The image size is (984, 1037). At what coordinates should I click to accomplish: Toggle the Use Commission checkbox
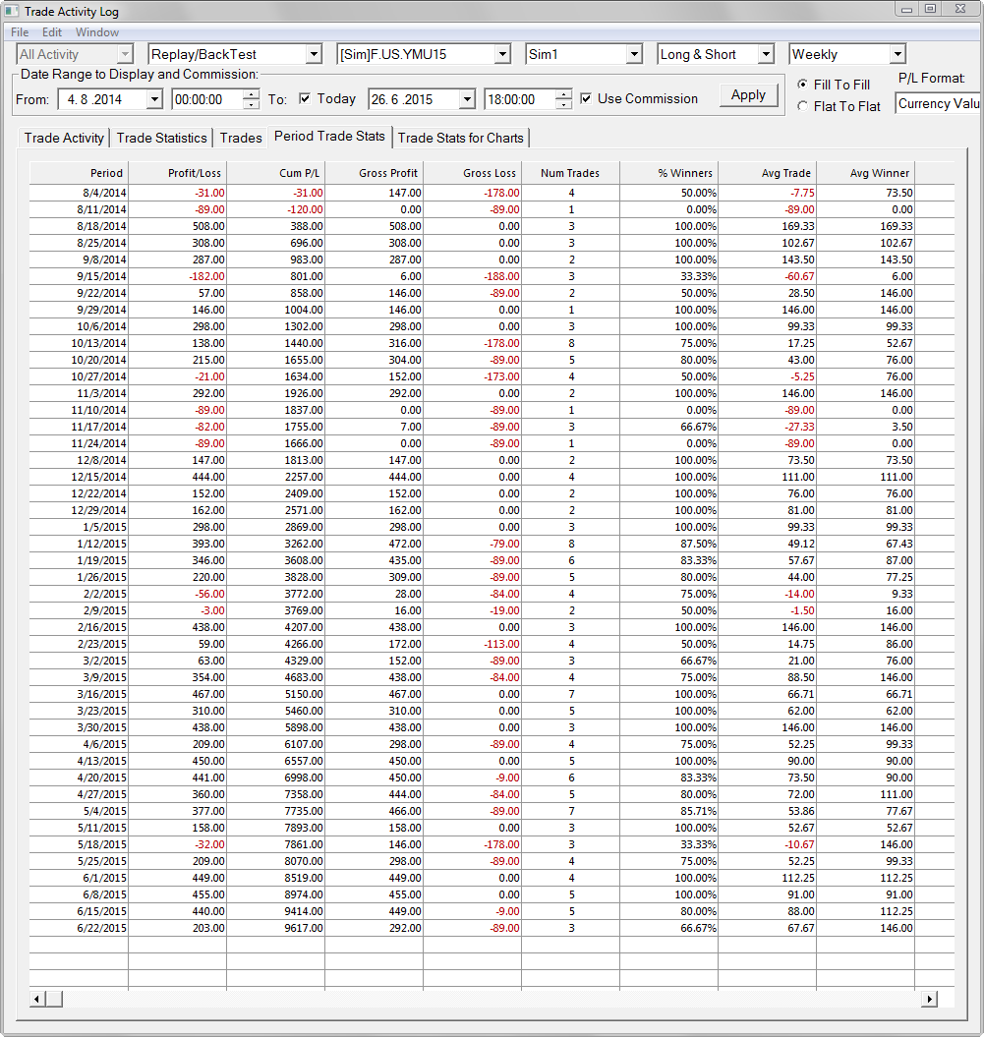click(x=586, y=98)
